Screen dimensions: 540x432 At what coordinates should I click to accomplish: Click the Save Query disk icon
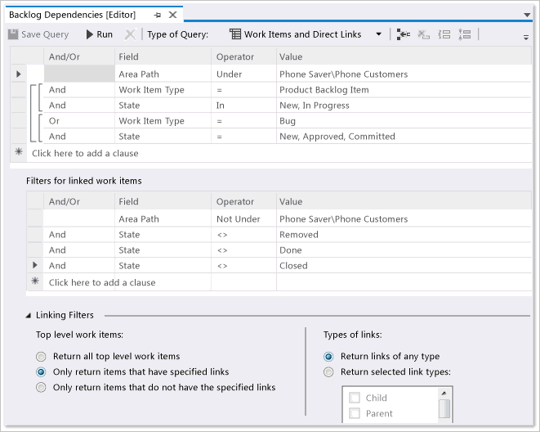[x=13, y=34]
